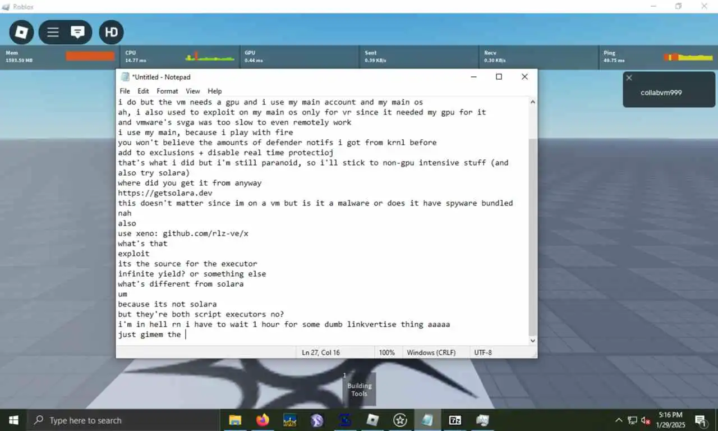The height and width of the screenshot is (431, 718).
Task: Close the Notepad window
Action: [x=524, y=77]
